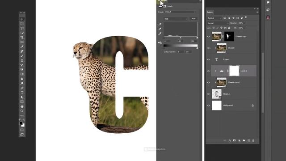Select the Hand tool

[x=22, y=106]
